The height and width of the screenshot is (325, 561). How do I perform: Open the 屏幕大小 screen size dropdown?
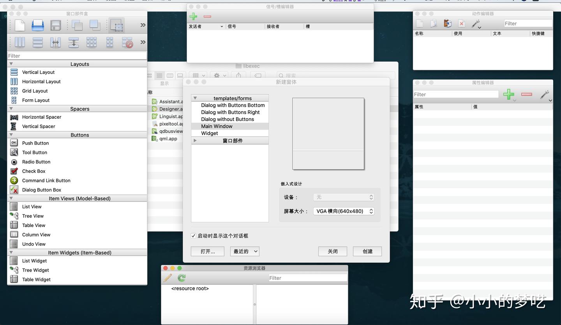[343, 211]
